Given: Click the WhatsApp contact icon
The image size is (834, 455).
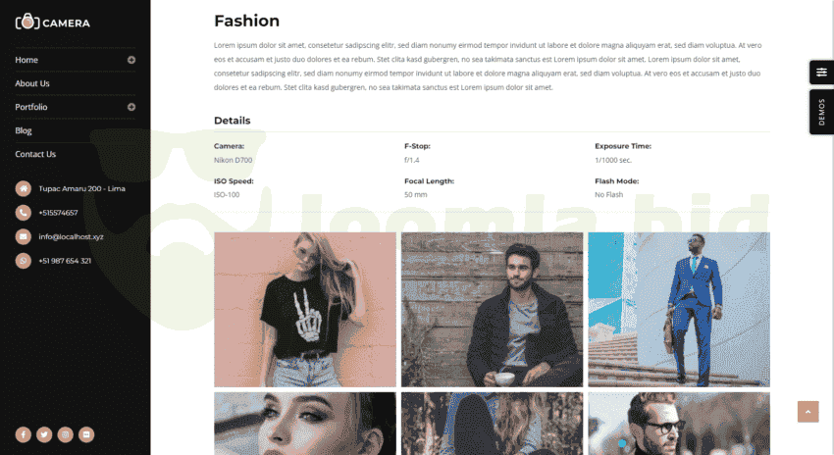Looking at the screenshot, I should 24,261.
